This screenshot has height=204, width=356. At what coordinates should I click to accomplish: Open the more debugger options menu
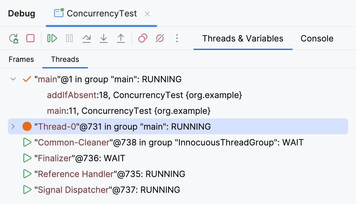pyautogui.click(x=177, y=38)
